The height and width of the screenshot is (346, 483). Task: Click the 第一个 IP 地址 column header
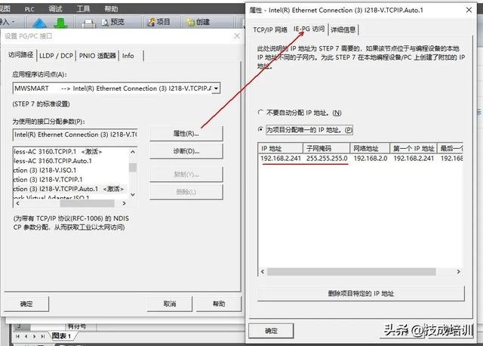click(x=414, y=149)
